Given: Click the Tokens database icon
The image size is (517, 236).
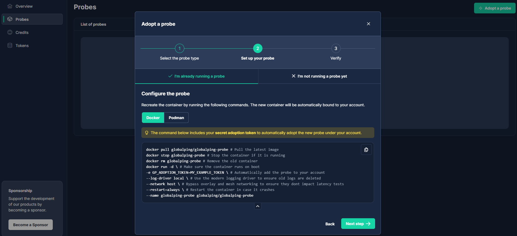Looking at the screenshot, I should coord(10,45).
